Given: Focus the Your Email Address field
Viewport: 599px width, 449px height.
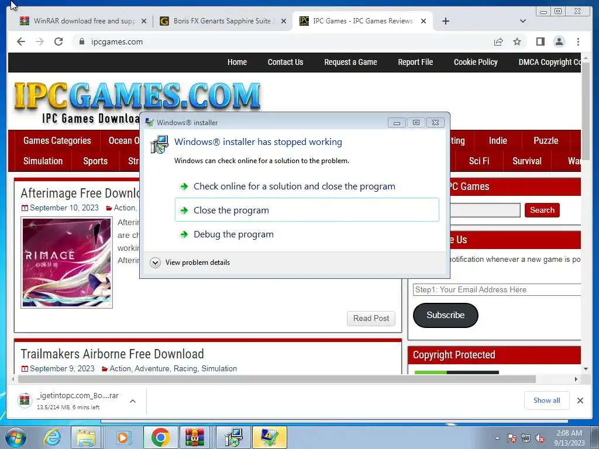Looking at the screenshot, I should point(497,290).
